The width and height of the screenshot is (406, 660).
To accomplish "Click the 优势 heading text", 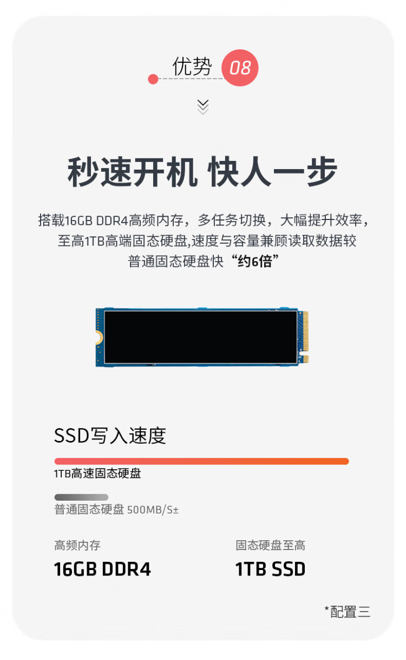I will (x=192, y=67).
